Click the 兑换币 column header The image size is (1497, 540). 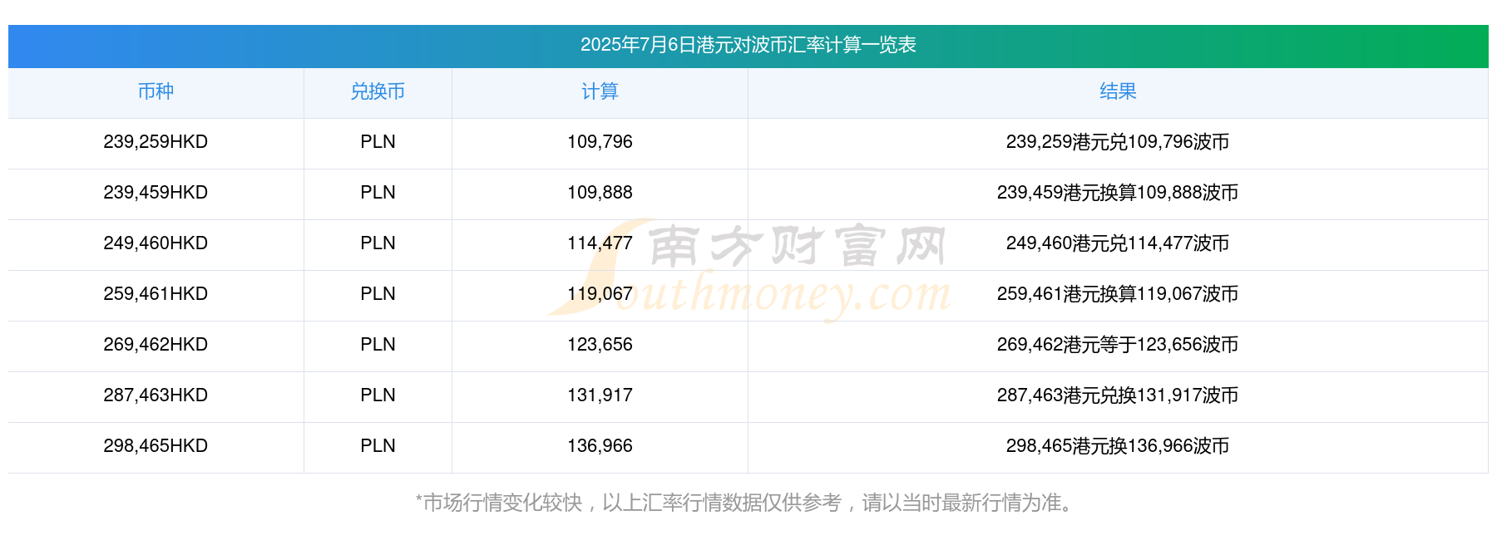point(378,91)
